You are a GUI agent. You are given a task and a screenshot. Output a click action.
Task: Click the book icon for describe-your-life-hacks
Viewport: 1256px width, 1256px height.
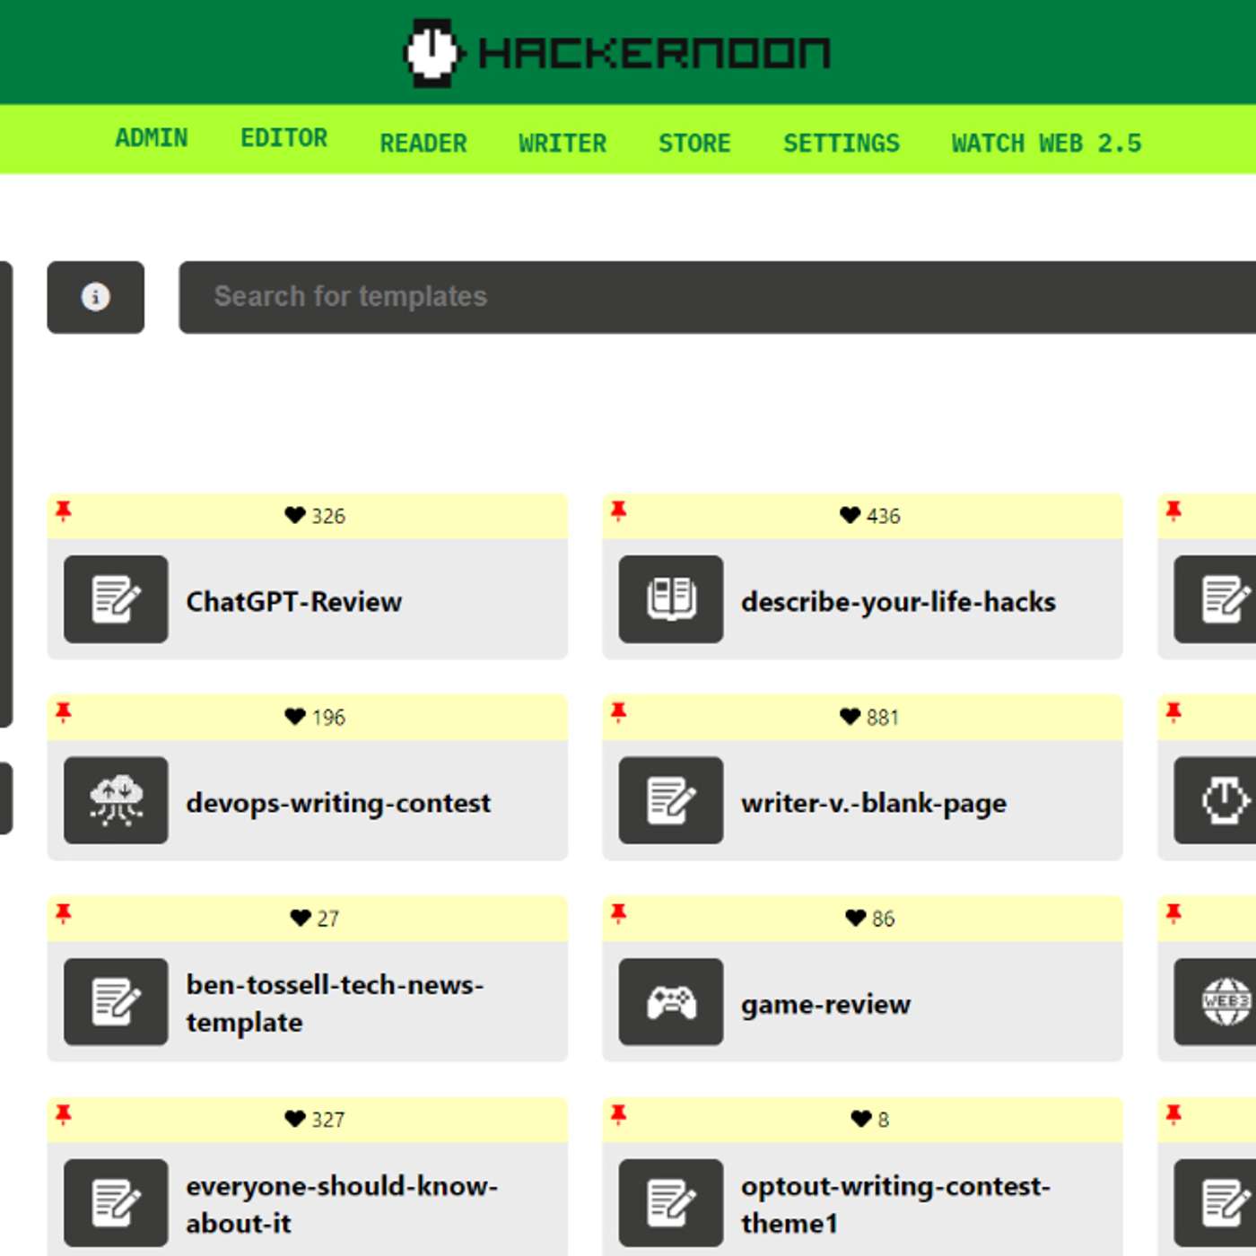point(671,599)
